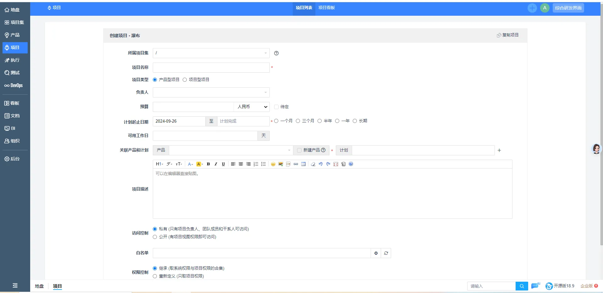This screenshot has height=293, width=603.
Task: Collapse the left sidebar menu
Action: click(x=15, y=285)
